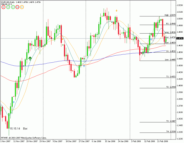This screenshot has height=143, width=184.
Task: Click the Pivot 1.4738 level label
Action: (x=170, y=37)
